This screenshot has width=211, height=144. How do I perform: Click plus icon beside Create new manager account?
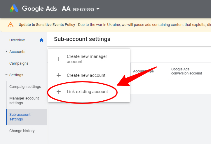point(59,59)
